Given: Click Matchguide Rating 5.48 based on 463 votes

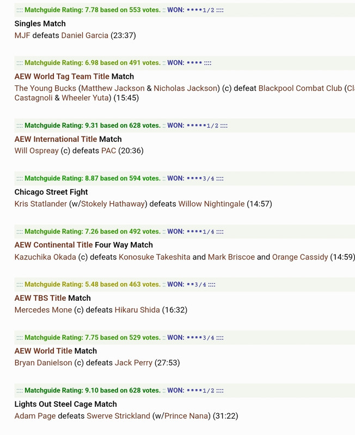Looking at the screenshot, I should 93,284.
